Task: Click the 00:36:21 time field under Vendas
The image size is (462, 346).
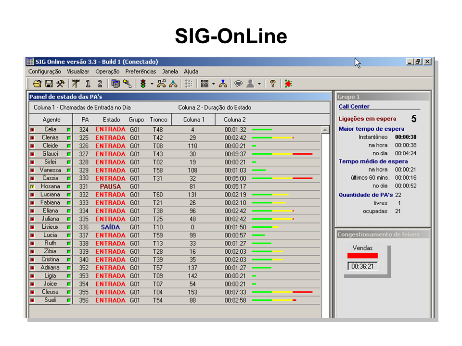Action: coord(362,266)
